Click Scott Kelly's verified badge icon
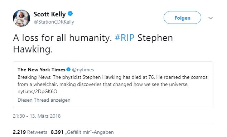Screen dimensions: 227x137 point(70,14)
